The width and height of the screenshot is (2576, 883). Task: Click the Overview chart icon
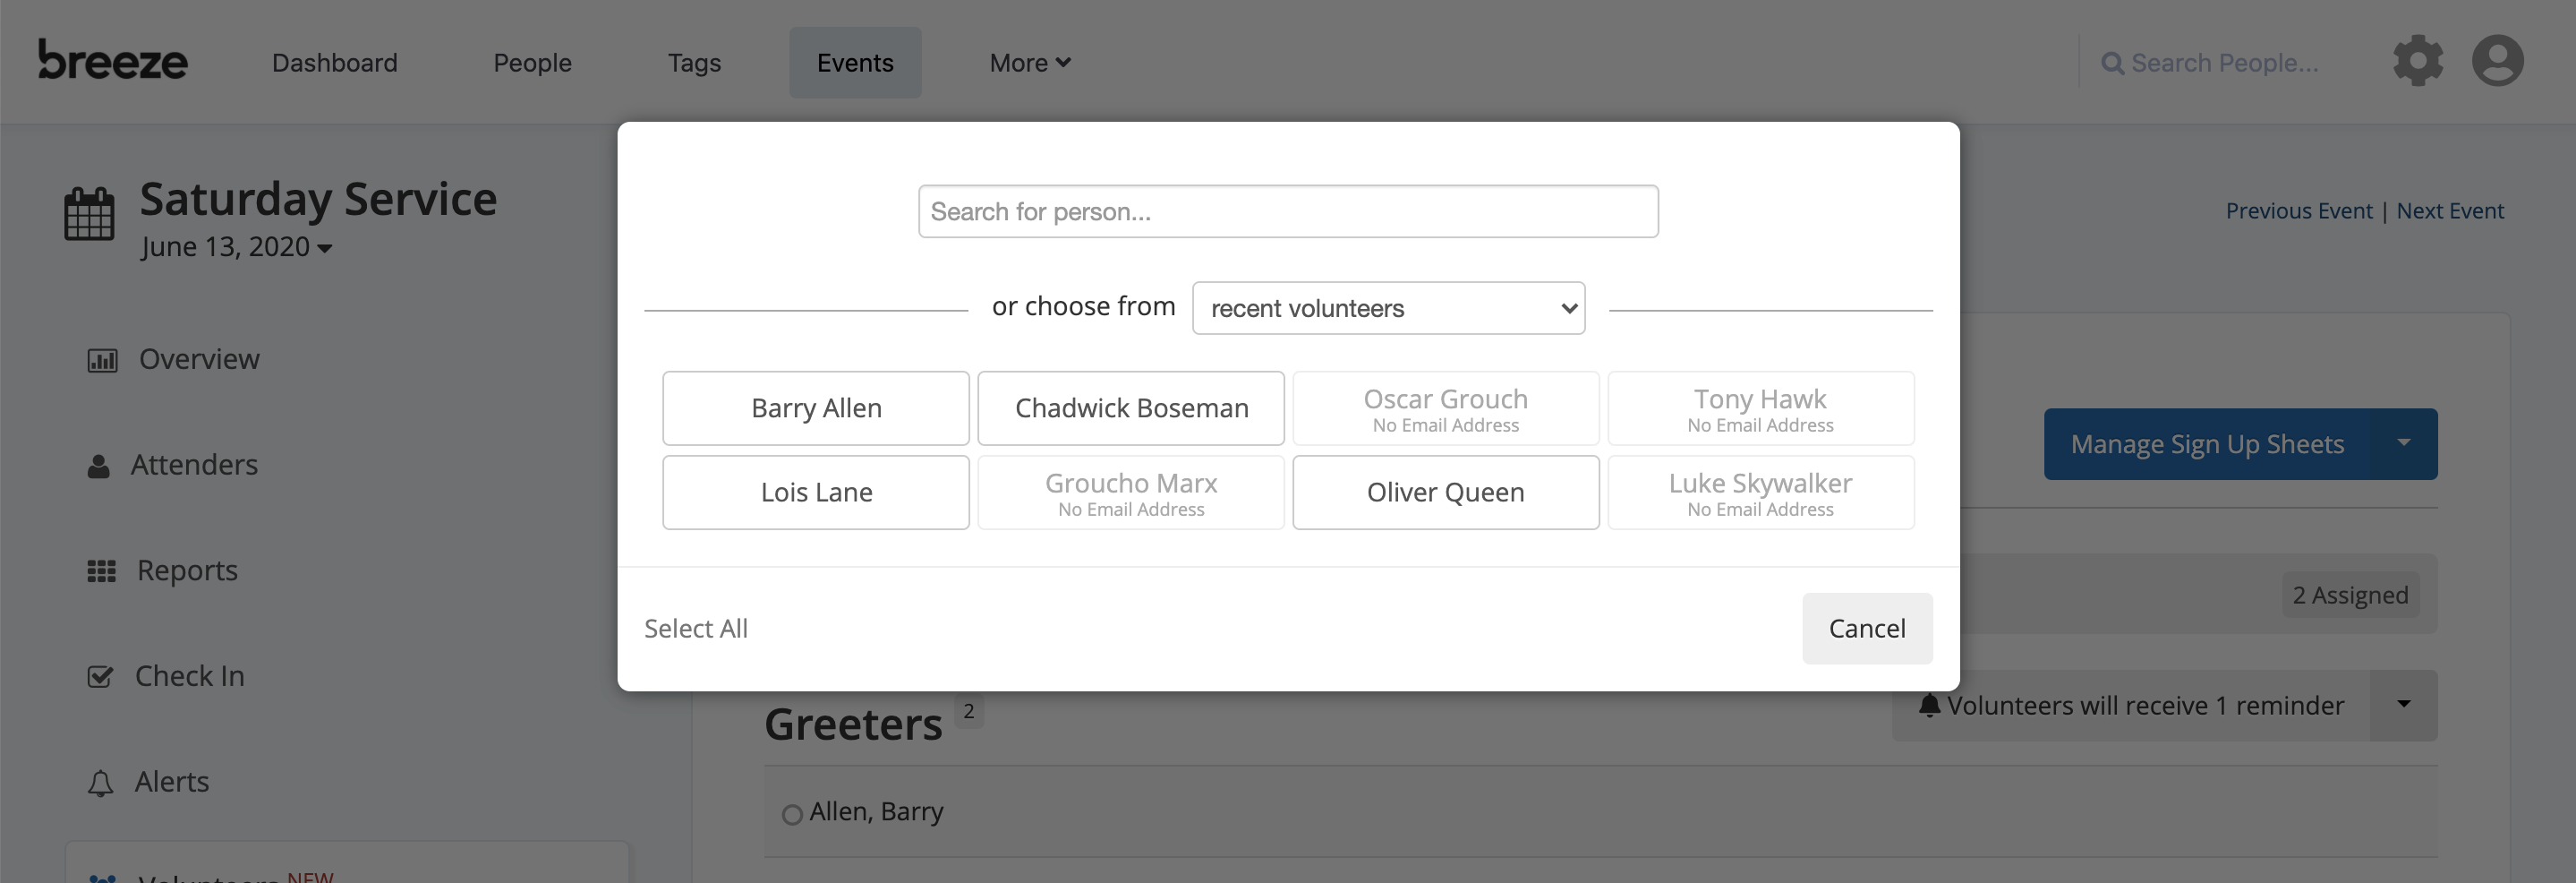102,360
